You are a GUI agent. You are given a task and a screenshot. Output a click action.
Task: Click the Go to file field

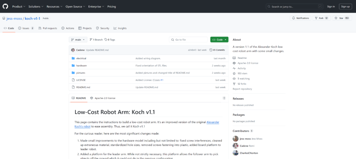pyautogui.click(x=188, y=40)
